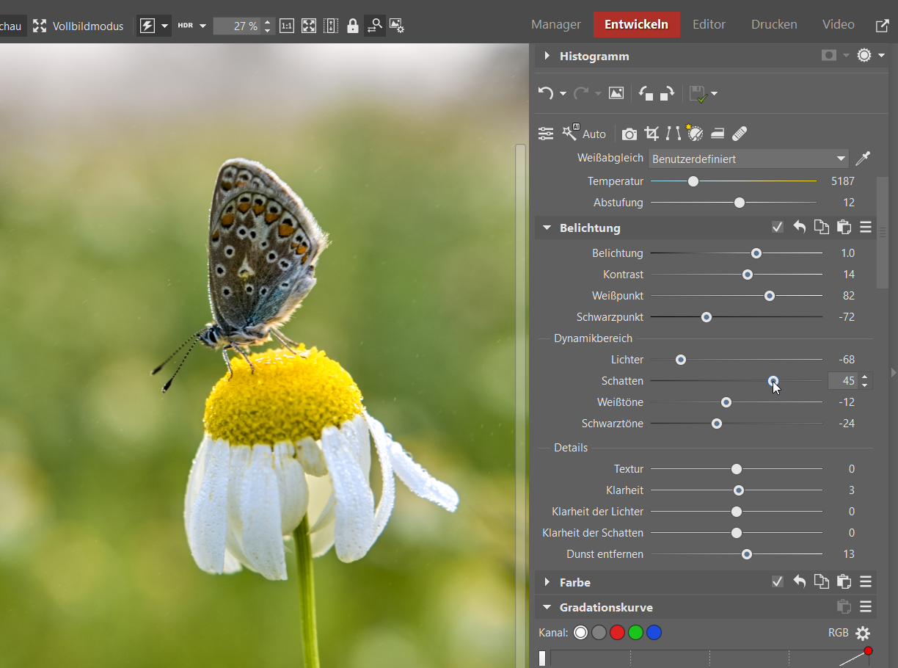The image size is (898, 668).
Task: Click the undo arrow icon
Action: [545, 93]
